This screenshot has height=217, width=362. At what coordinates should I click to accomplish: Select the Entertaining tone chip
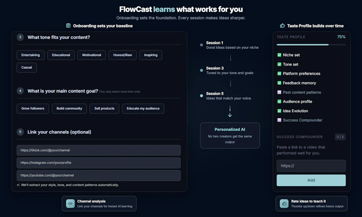coord(30,55)
